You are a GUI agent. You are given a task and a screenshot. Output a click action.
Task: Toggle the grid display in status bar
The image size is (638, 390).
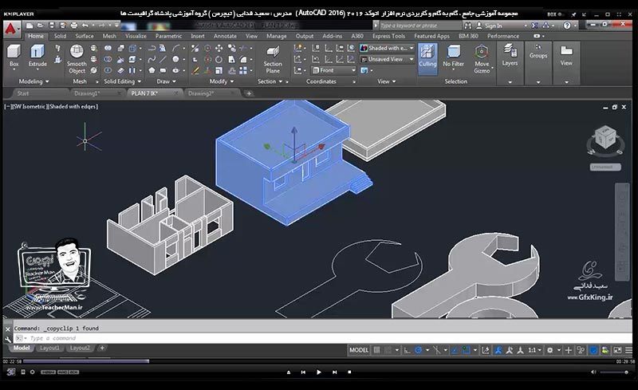click(x=377, y=350)
